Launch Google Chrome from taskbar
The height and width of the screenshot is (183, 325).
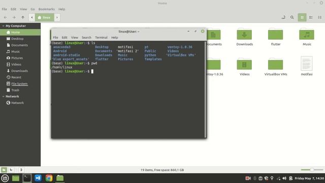point(49,178)
